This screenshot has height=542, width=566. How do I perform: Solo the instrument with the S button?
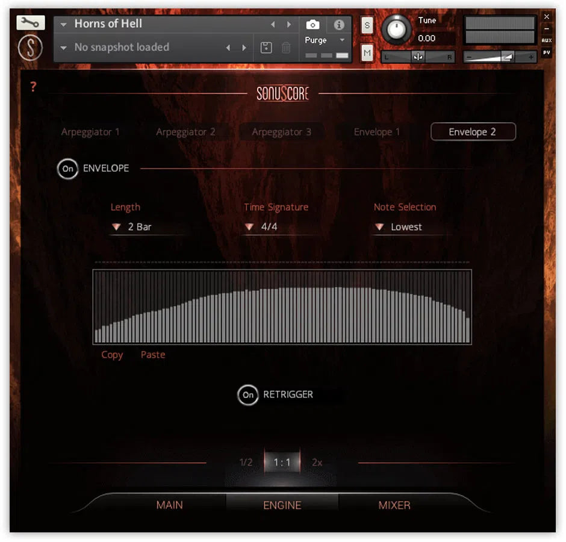tap(367, 26)
